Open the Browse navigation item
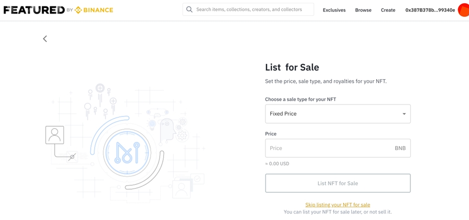 363,10
